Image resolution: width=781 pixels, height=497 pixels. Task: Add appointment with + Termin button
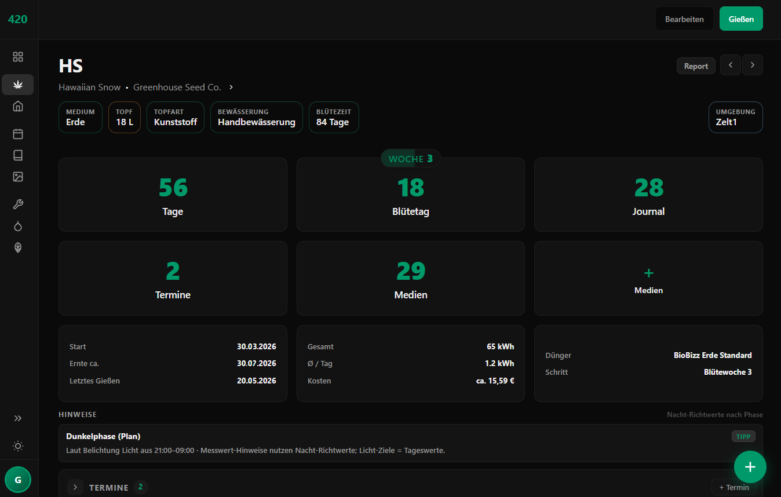[x=734, y=487]
